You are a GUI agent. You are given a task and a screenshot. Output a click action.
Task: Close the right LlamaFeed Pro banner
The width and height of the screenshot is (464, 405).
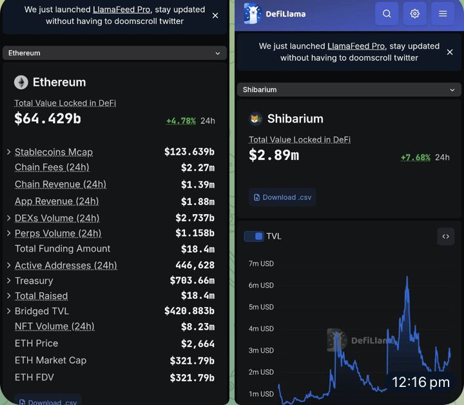click(450, 52)
